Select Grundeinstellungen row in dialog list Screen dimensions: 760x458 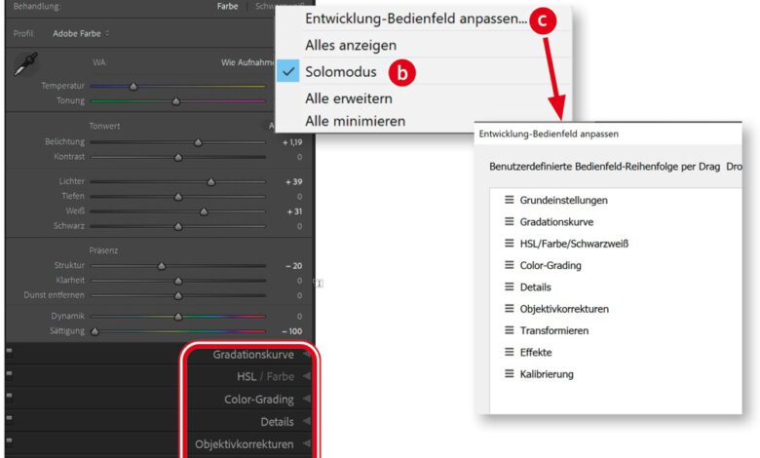tap(616, 200)
